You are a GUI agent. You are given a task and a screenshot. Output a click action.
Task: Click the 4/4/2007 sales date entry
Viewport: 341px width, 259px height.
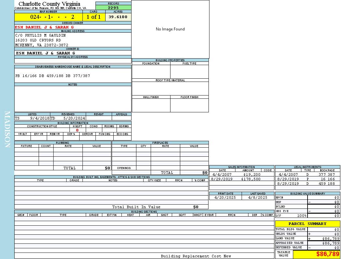pos(222,175)
